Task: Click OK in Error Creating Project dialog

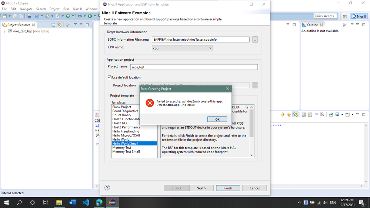Action: pyautogui.click(x=217, y=119)
